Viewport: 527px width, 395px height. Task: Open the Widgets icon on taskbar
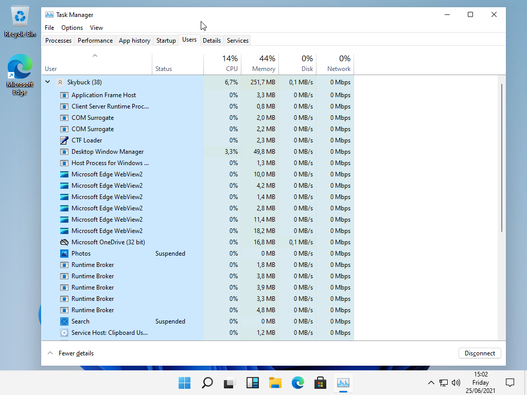(x=252, y=383)
